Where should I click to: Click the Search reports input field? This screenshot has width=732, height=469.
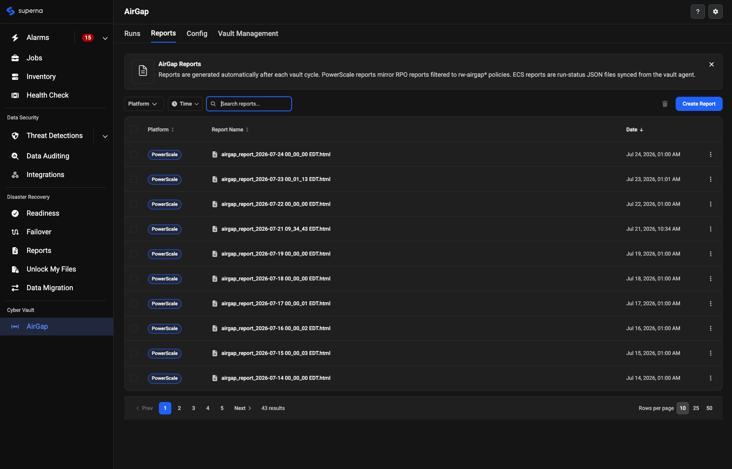249,104
